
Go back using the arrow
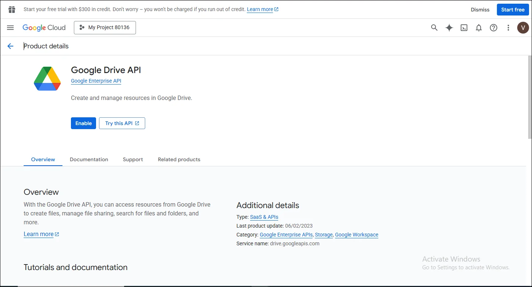click(x=10, y=46)
